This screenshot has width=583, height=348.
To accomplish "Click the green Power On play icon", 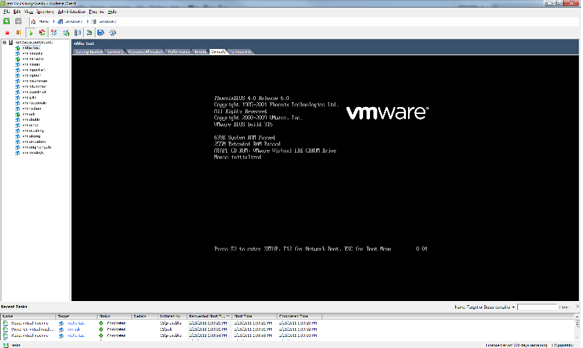I will point(31,32).
